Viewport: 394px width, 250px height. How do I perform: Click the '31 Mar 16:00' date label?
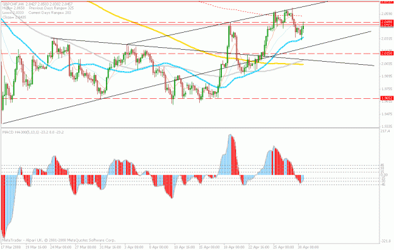click(110, 247)
